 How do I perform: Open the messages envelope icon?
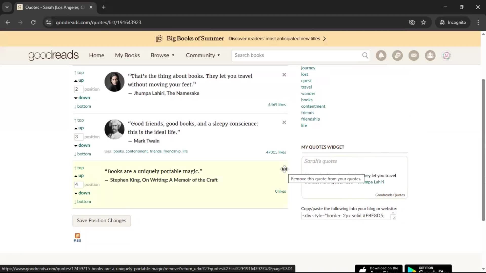pos(414,55)
